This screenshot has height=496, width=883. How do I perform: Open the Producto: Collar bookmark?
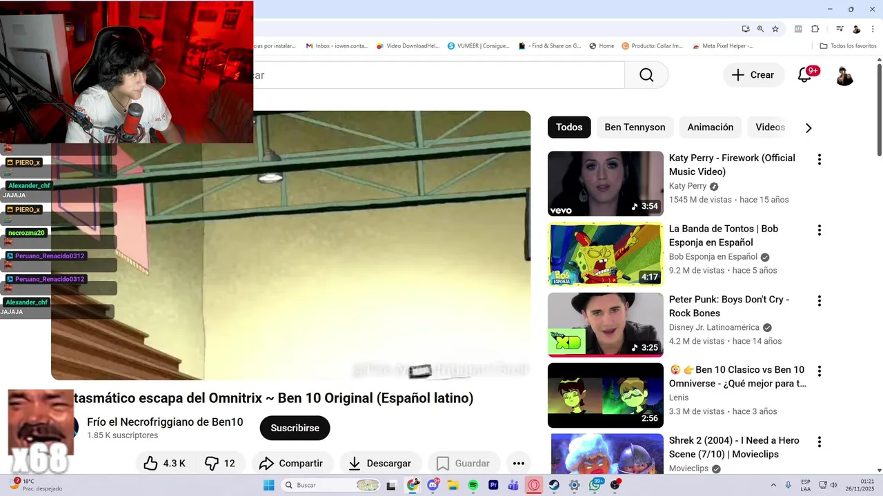tap(653, 46)
